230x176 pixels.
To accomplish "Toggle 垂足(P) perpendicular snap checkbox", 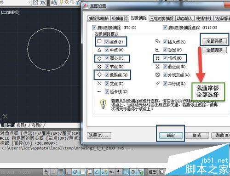I will coord(165,50).
